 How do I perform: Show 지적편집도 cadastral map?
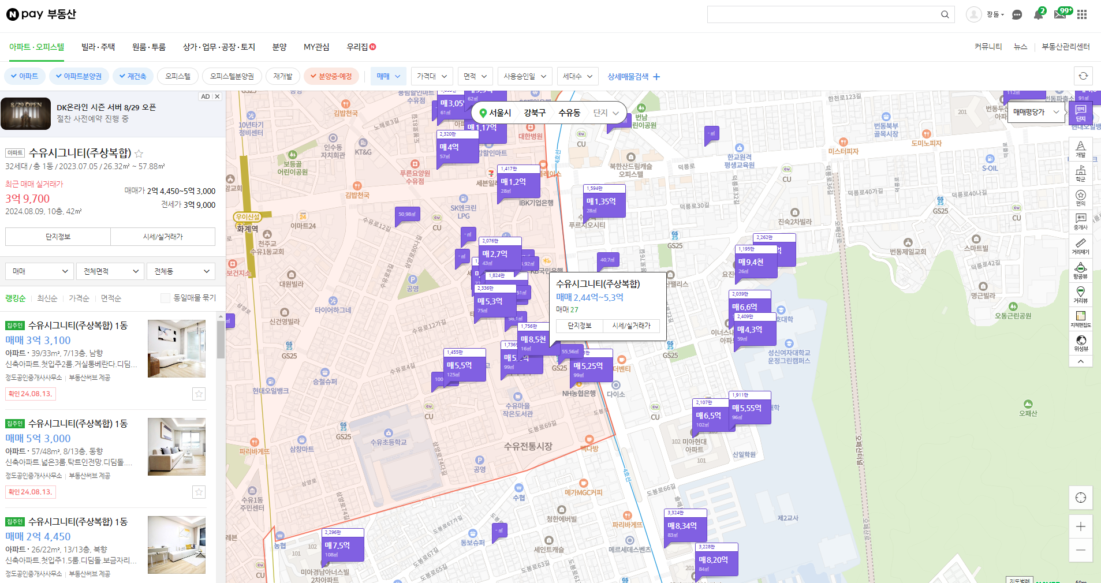click(x=1081, y=319)
